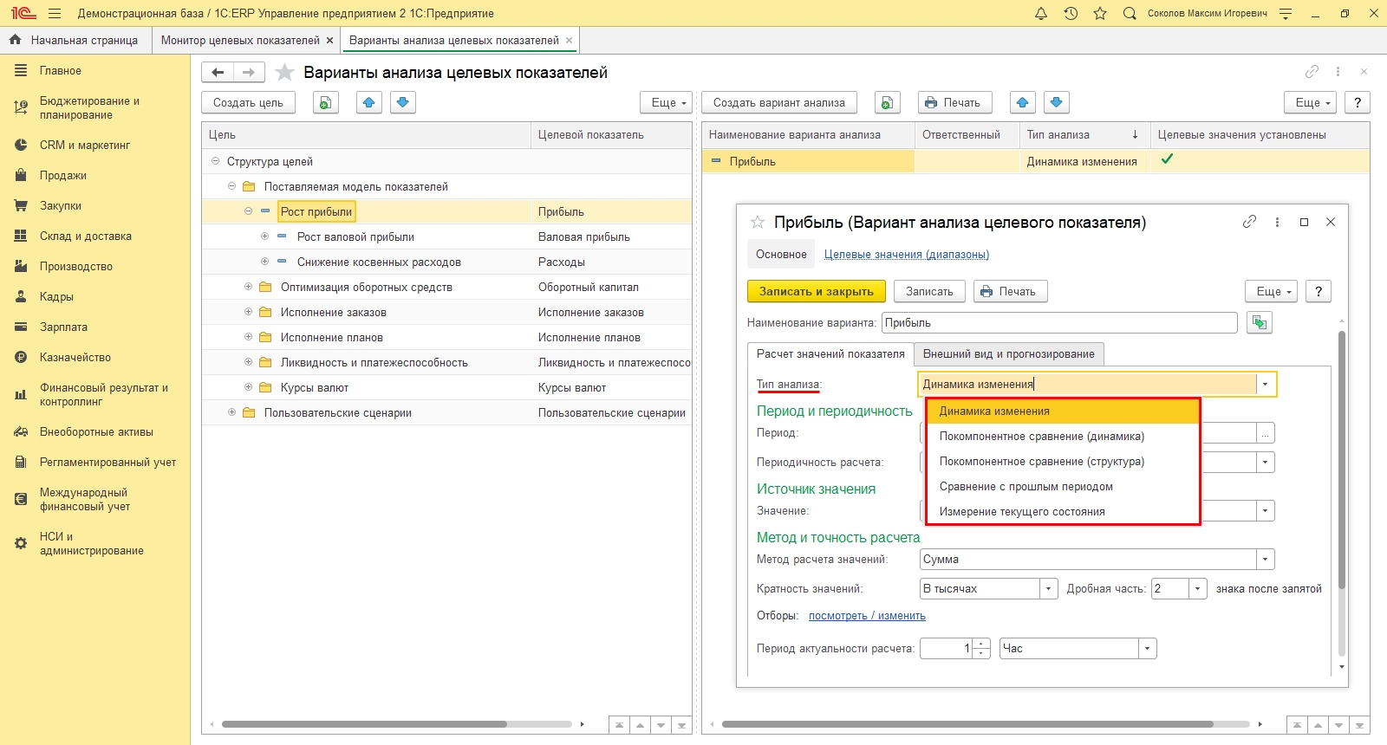Image resolution: width=1387 pixels, height=745 pixels.
Task: Switch to Внешний вид и прогнозирование tab
Action: [x=1008, y=353]
